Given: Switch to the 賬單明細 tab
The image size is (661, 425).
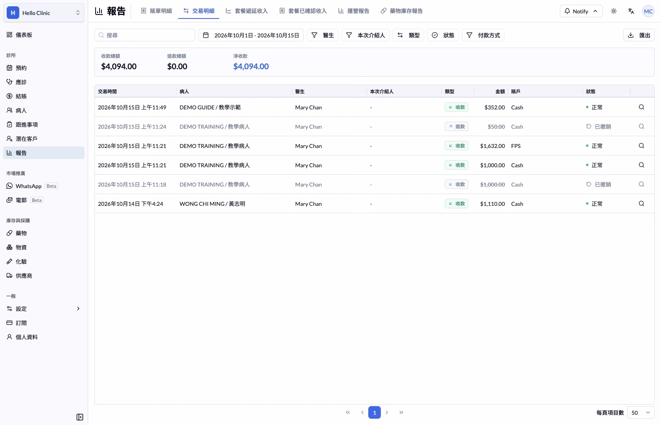Looking at the screenshot, I should (157, 11).
